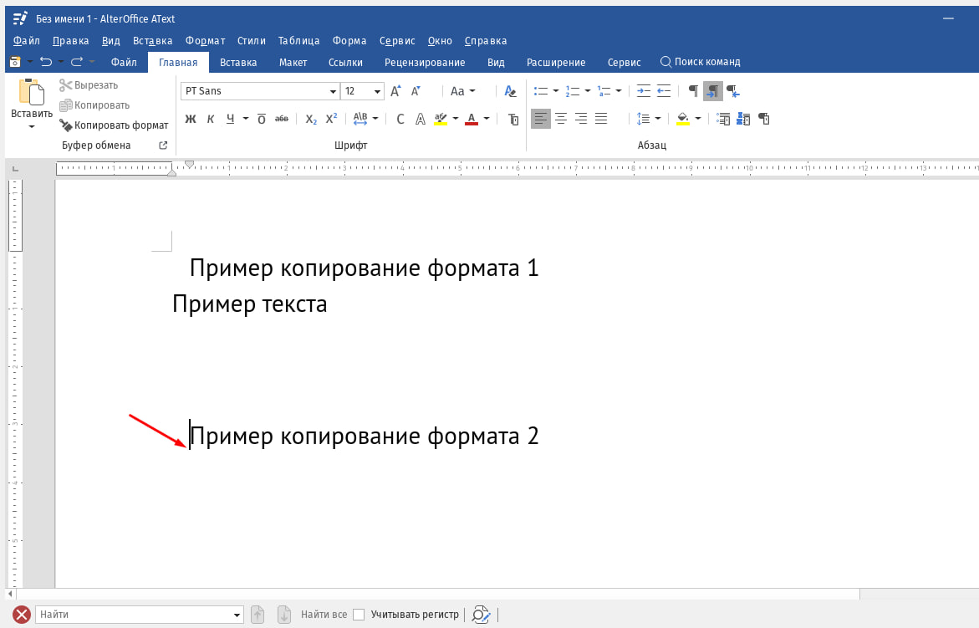This screenshot has height=628, width=979.
Task: Click Поиск команд search box
Action: click(x=701, y=62)
